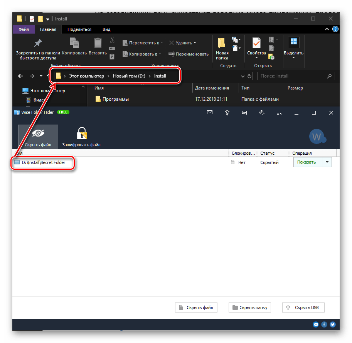This screenshot has width=352, height=343.
Task: Go forward with Explorer forward arrow
Action: [x=32, y=76]
